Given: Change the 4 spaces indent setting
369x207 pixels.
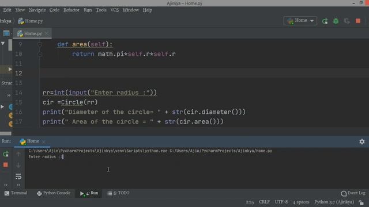Looking at the screenshot, I should pos(301,202).
